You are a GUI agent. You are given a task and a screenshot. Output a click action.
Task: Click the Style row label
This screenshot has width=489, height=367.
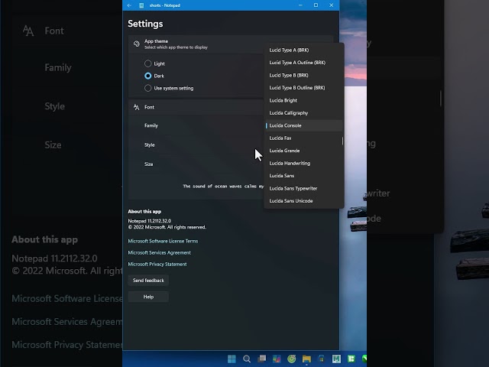click(x=150, y=145)
